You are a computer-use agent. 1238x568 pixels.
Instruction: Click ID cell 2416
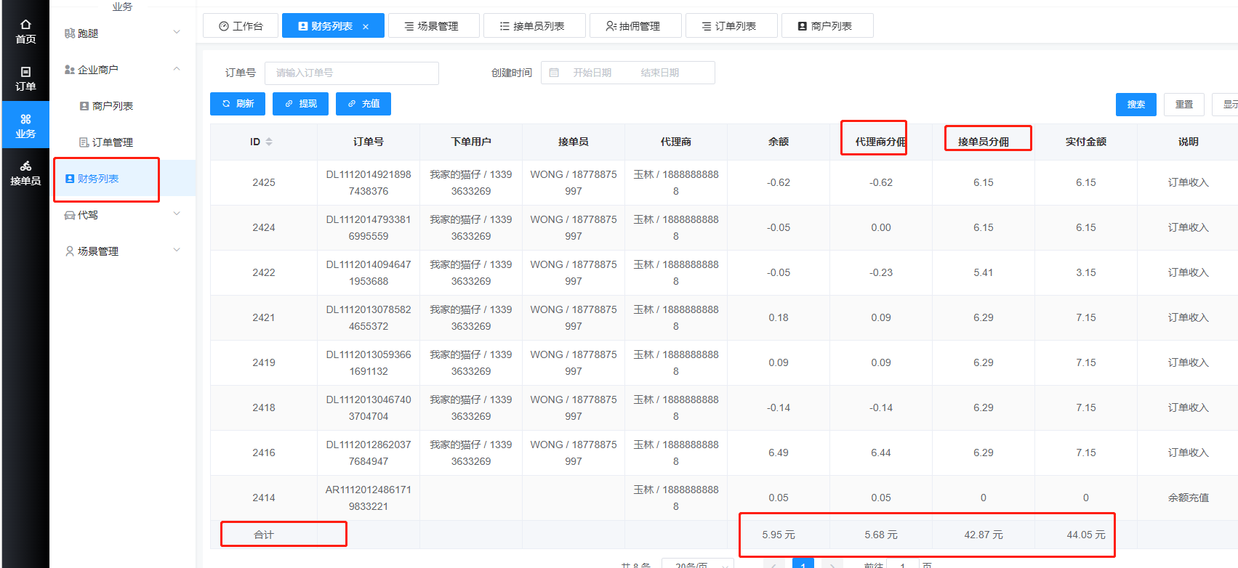(264, 453)
